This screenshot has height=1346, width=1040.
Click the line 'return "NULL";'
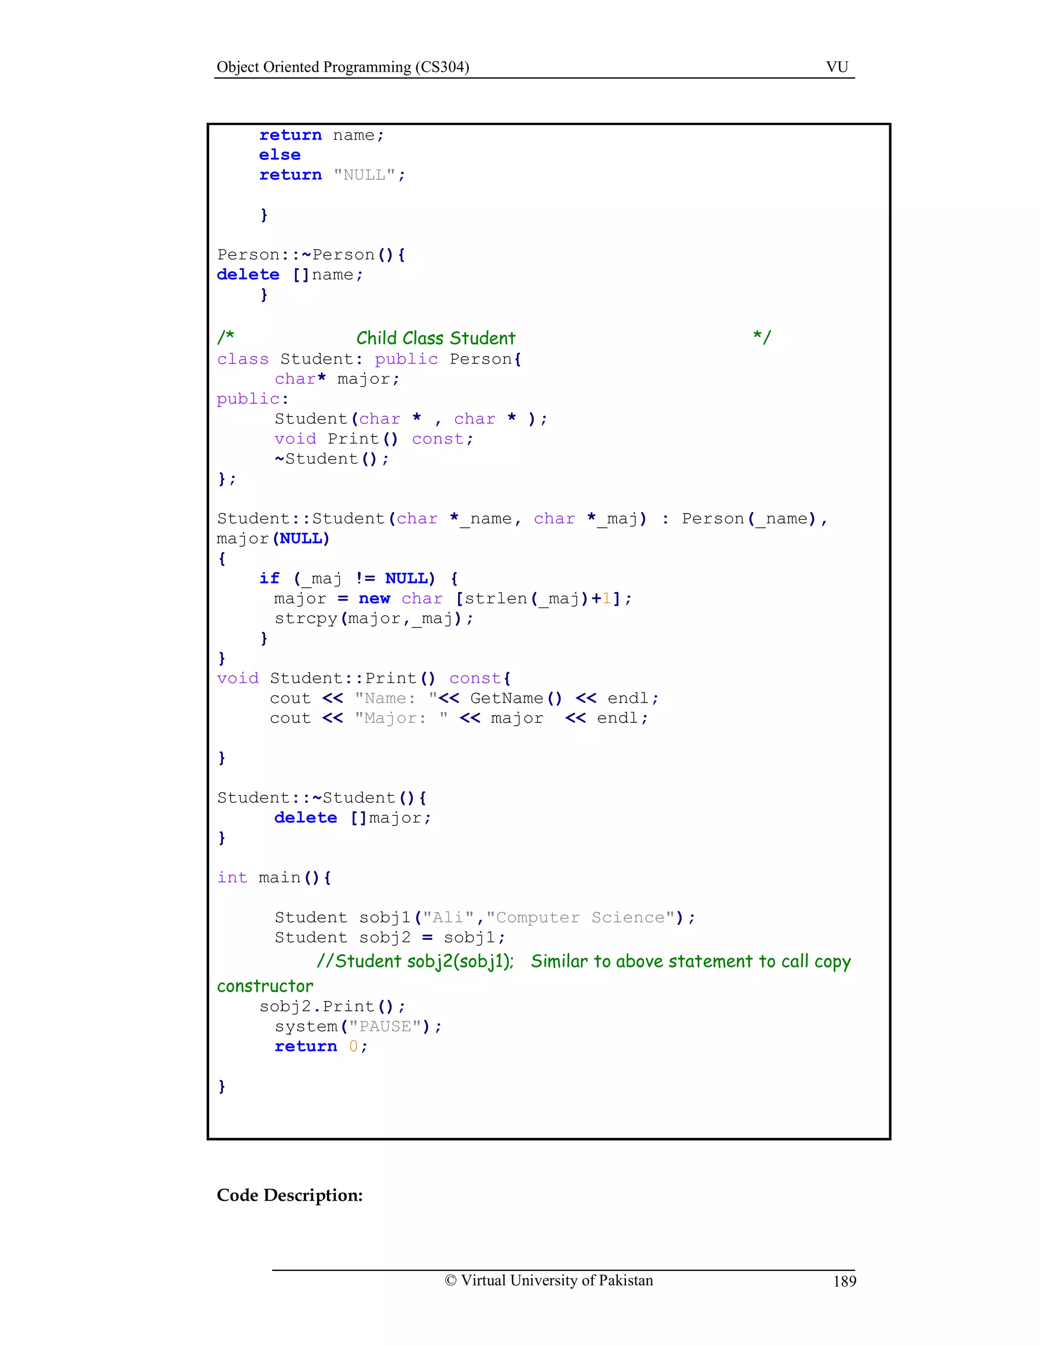click(x=332, y=175)
